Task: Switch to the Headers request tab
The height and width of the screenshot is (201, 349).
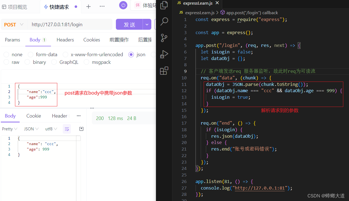Action: 65,40
